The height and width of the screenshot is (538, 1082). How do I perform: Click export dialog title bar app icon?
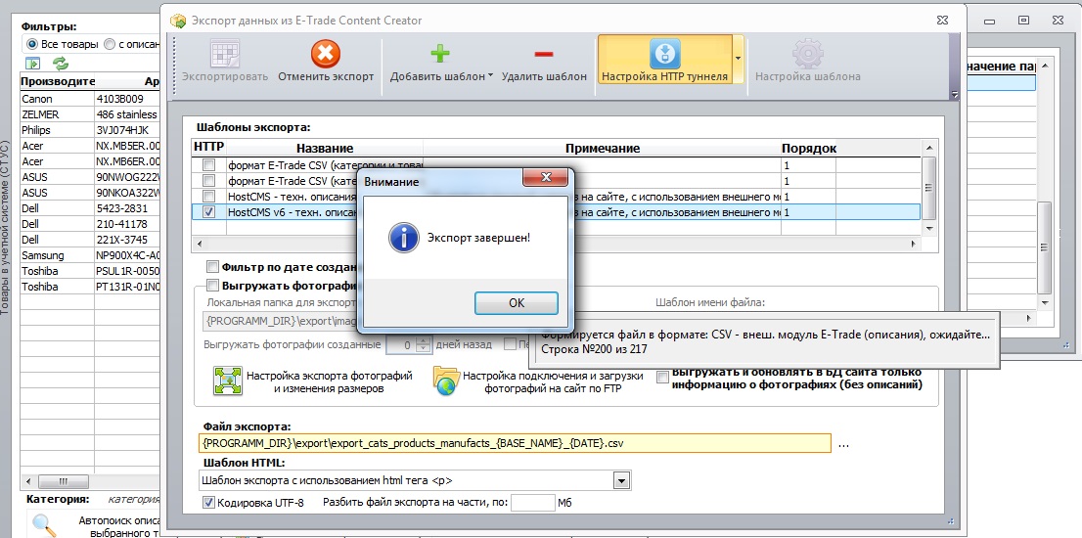pyautogui.click(x=178, y=21)
